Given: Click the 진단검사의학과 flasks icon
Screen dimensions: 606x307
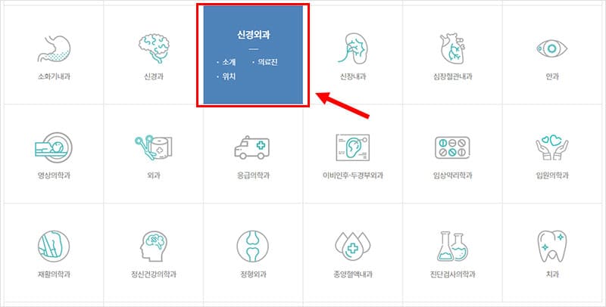Looking at the screenshot, I should click(x=452, y=247).
